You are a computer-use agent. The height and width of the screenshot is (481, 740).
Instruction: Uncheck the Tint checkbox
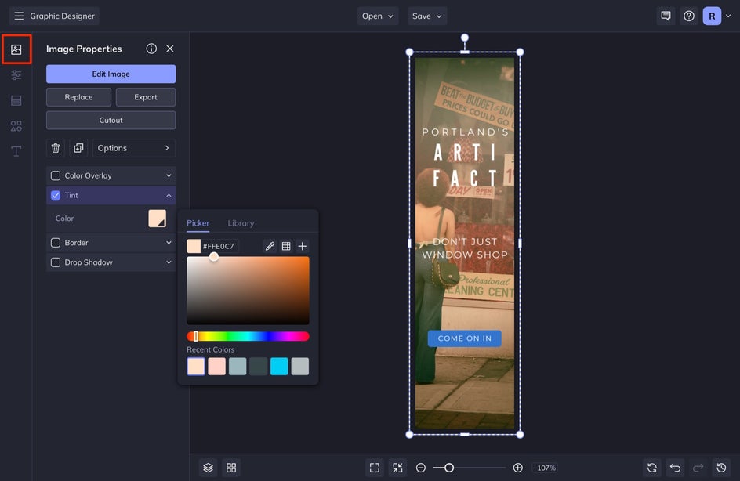(56, 195)
